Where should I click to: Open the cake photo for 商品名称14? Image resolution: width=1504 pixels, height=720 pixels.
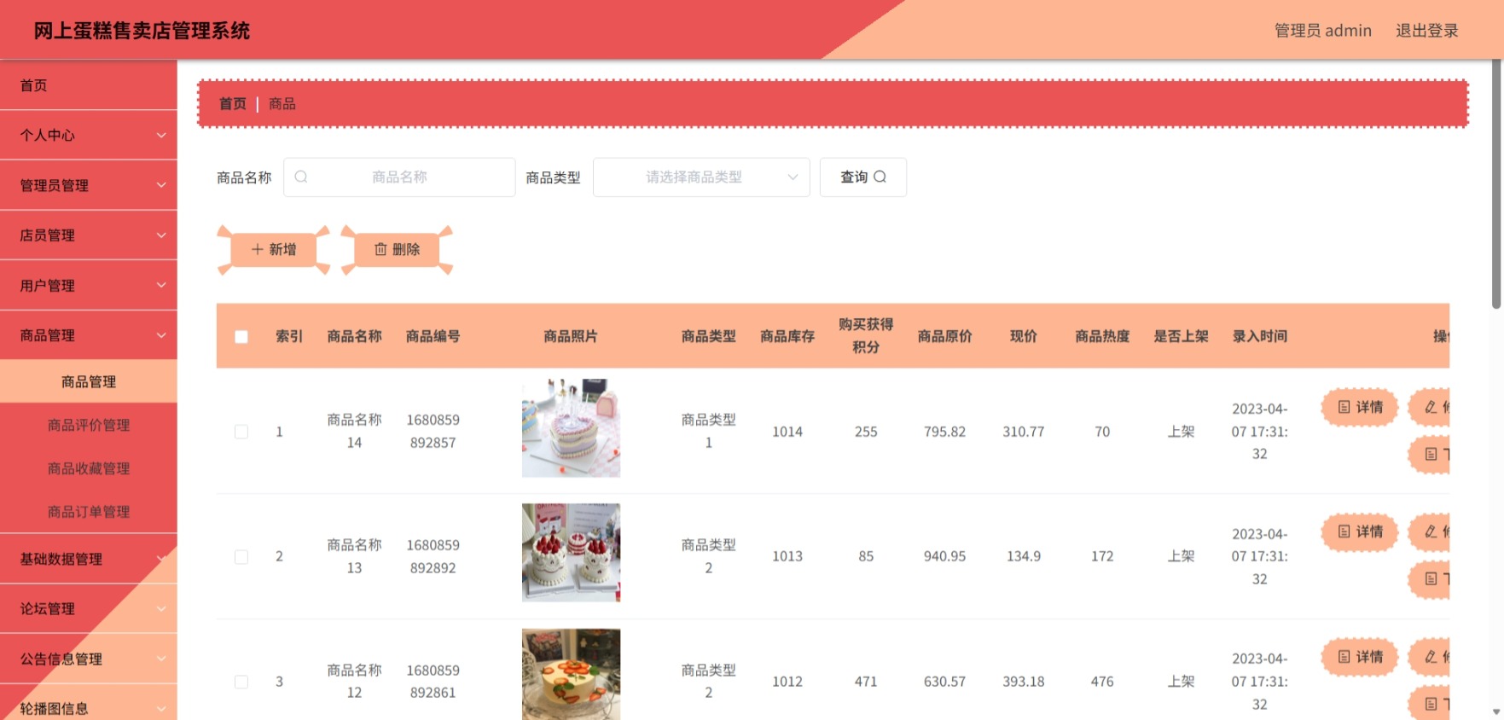(x=571, y=427)
